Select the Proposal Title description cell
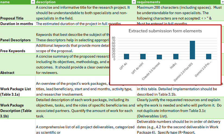The image size is (224, 134). click(x=86, y=13)
